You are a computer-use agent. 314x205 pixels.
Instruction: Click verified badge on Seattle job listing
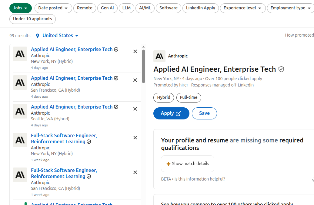click(116, 107)
